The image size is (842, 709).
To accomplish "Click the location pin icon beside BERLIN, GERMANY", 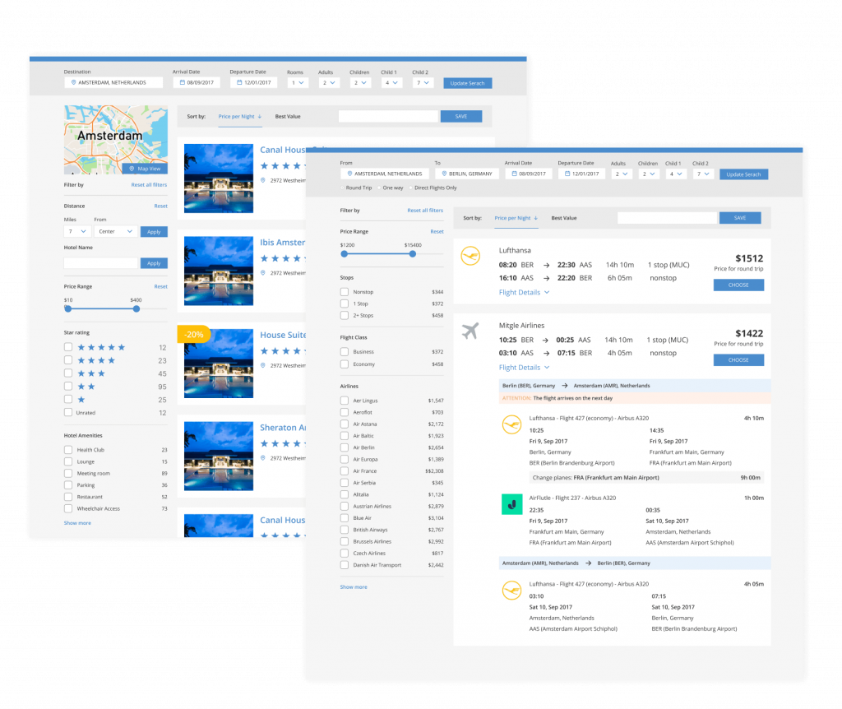I will click(446, 174).
